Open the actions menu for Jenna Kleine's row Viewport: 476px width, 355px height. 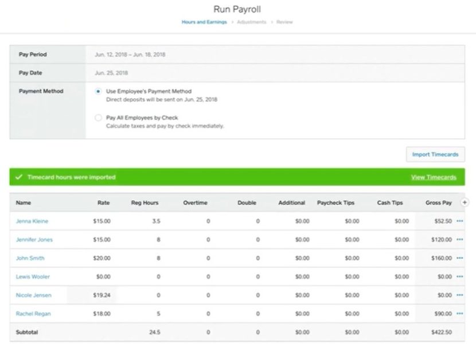(x=460, y=221)
